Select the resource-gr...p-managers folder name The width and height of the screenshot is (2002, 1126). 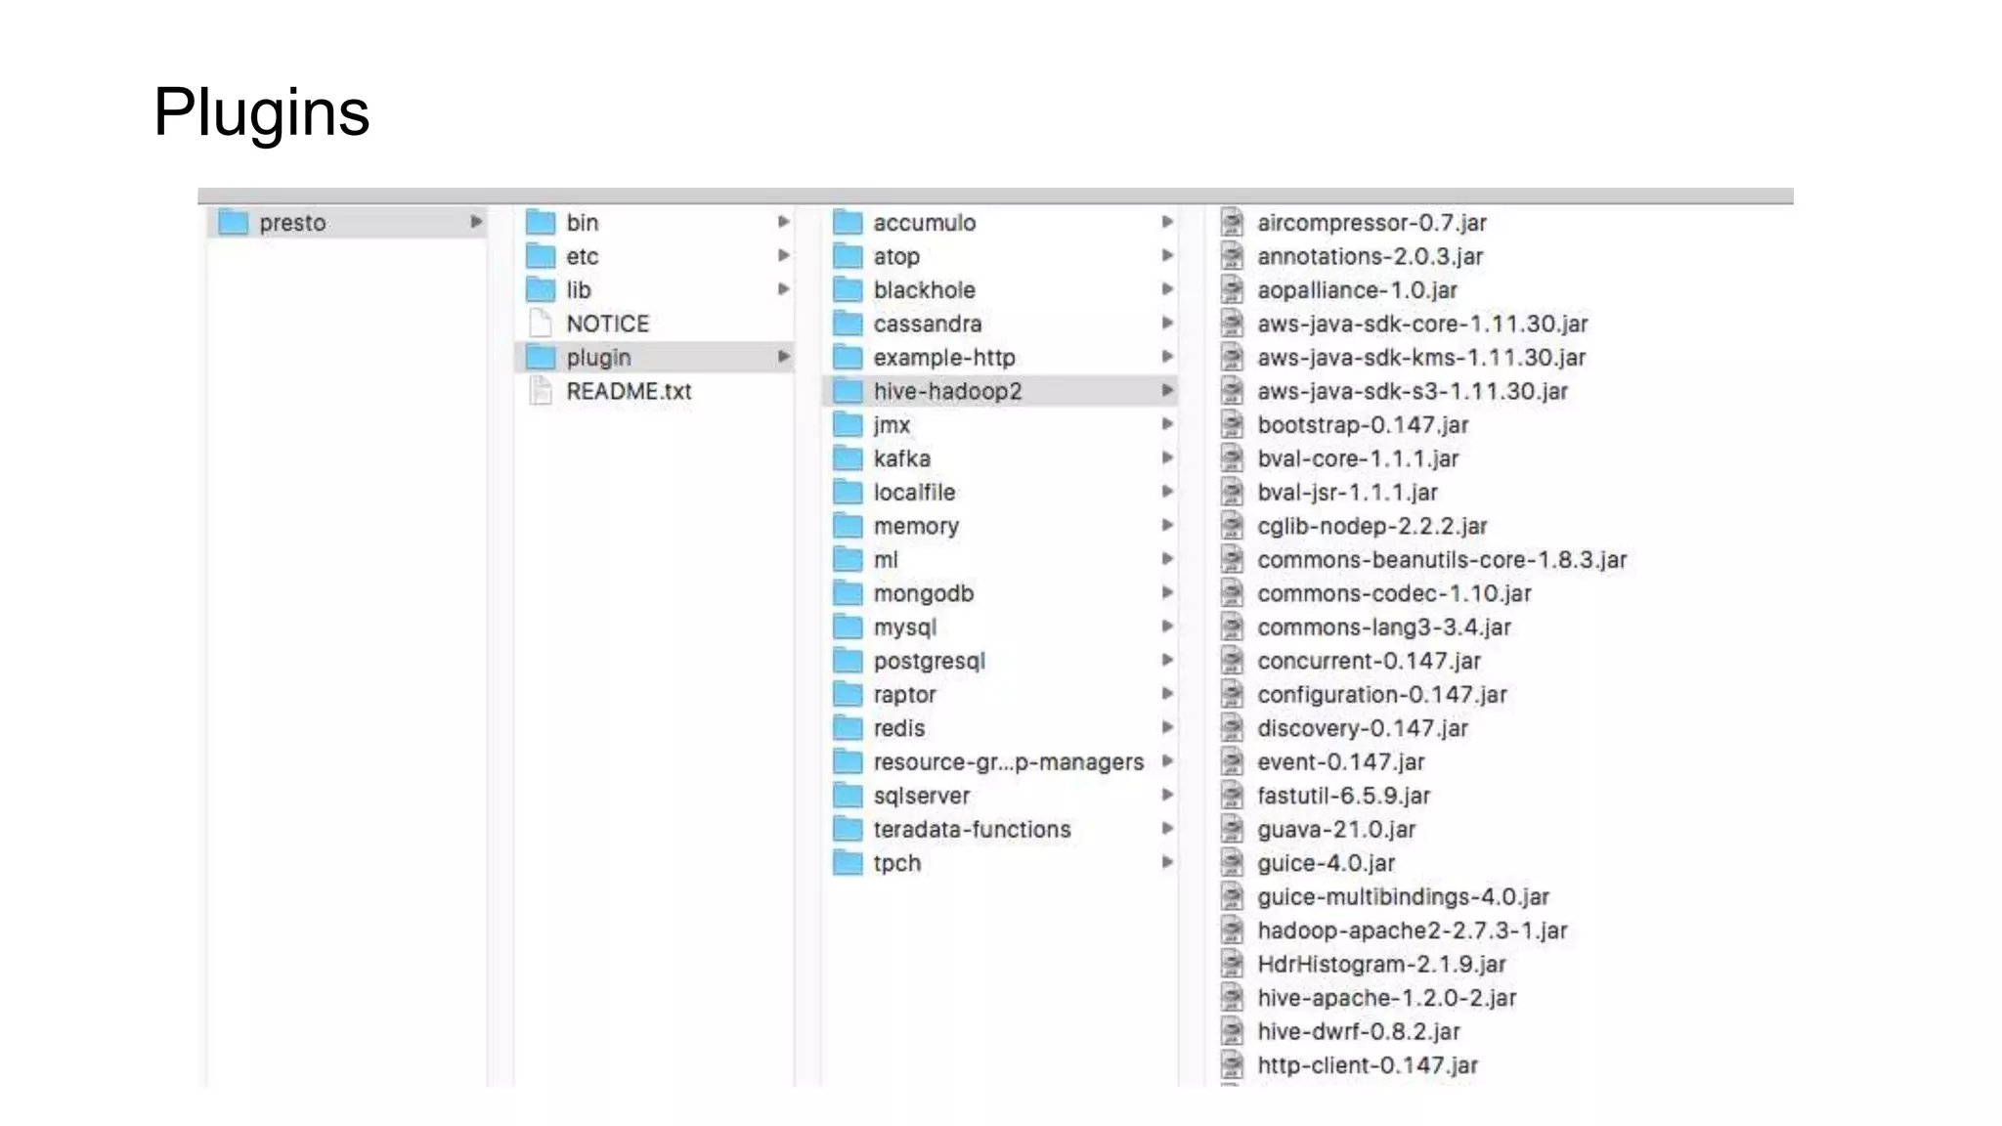(1009, 762)
